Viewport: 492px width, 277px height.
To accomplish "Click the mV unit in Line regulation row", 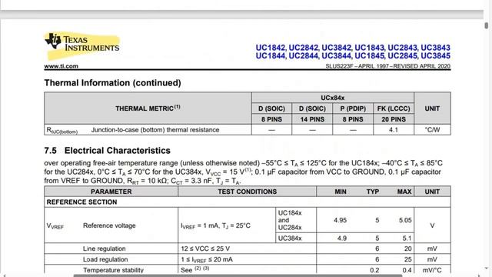I will tap(432, 249).
